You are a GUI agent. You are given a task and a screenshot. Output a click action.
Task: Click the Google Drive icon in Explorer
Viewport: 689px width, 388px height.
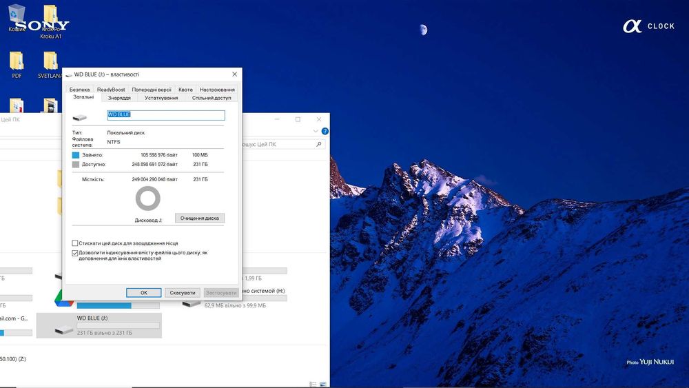(x=64, y=299)
